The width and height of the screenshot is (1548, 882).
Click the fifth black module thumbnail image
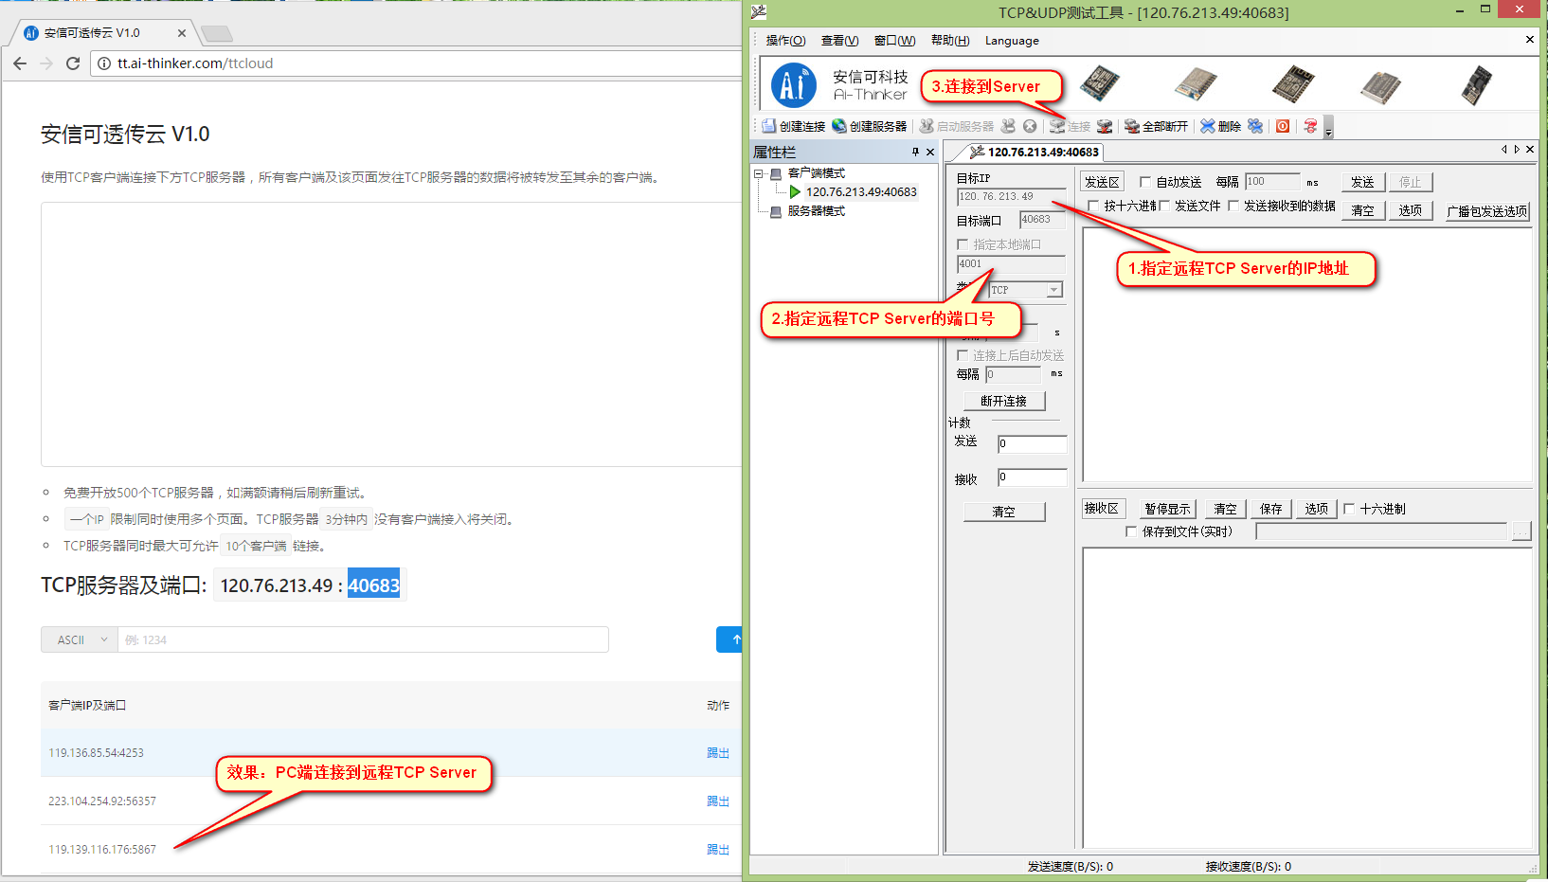click(x=1476, y=84)
